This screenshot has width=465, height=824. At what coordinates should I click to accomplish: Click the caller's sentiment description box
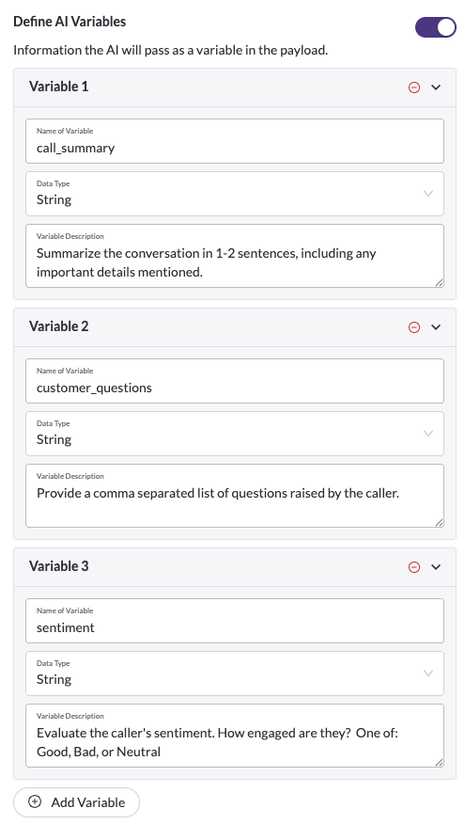coord(235,736)
